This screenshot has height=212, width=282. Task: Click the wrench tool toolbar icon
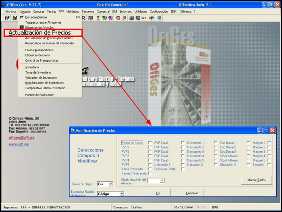pyautogui.click(x=124, y=18)
